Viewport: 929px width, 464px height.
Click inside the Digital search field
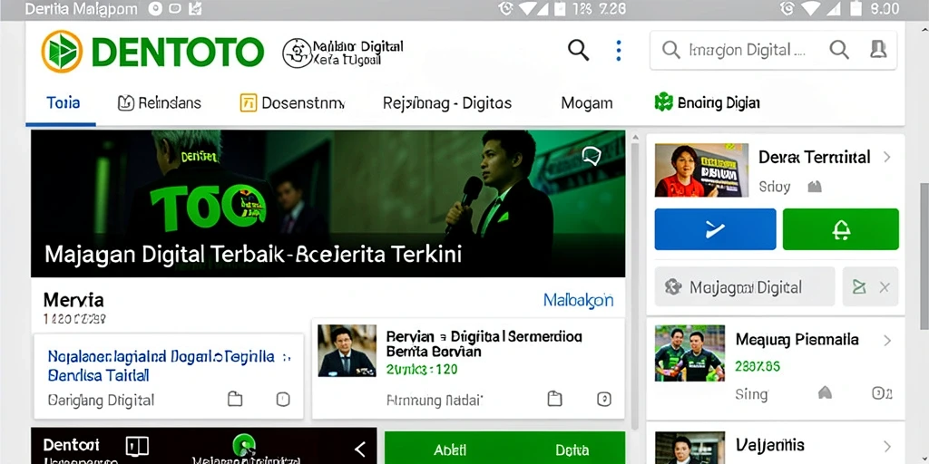(x=773, y=51)
